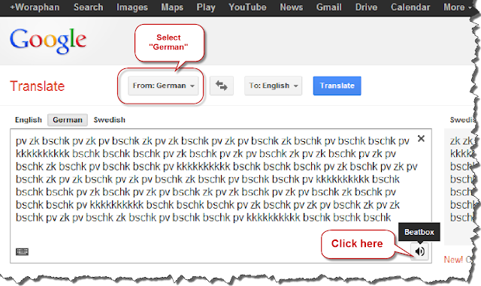The height and width of the screenshot is (286, 481).
Task: Click inside the source text box
Action: 221,196
